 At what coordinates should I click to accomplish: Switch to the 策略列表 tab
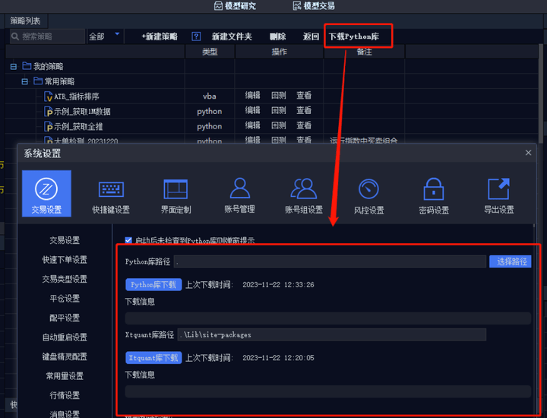point(26,21)
